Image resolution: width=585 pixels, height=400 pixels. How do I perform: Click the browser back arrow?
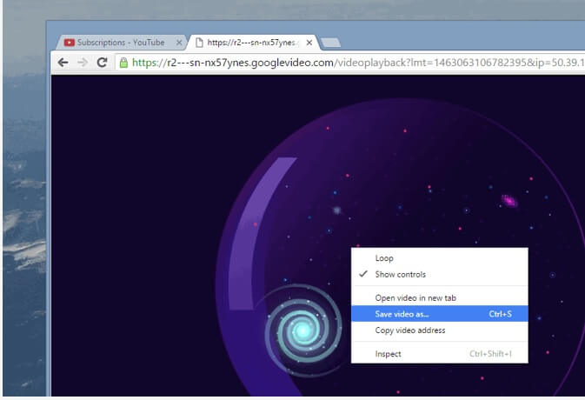[x=63, y=63]
